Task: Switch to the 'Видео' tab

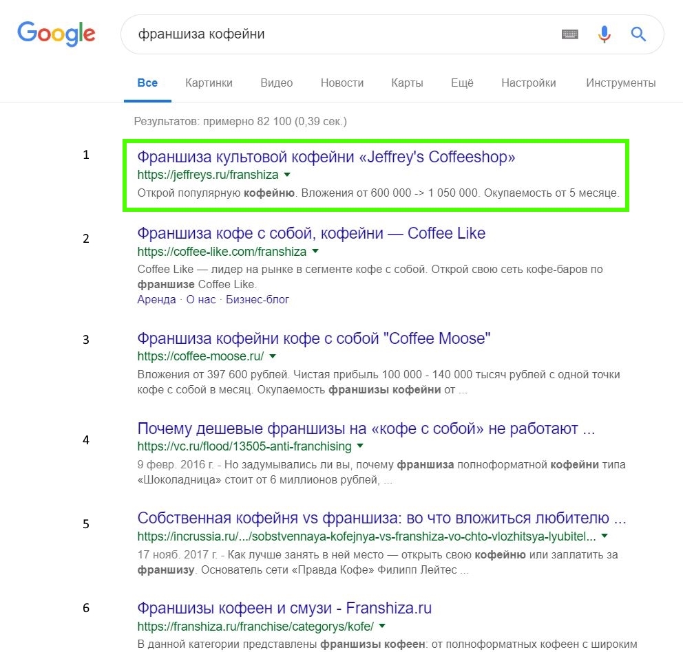Action: pos(277,83)
